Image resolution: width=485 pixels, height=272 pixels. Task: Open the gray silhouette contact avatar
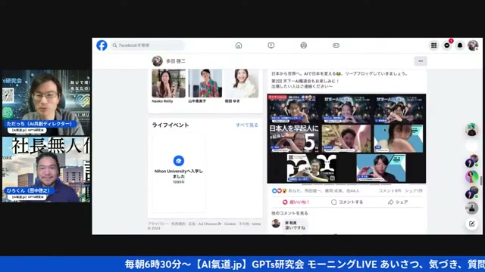471,209
